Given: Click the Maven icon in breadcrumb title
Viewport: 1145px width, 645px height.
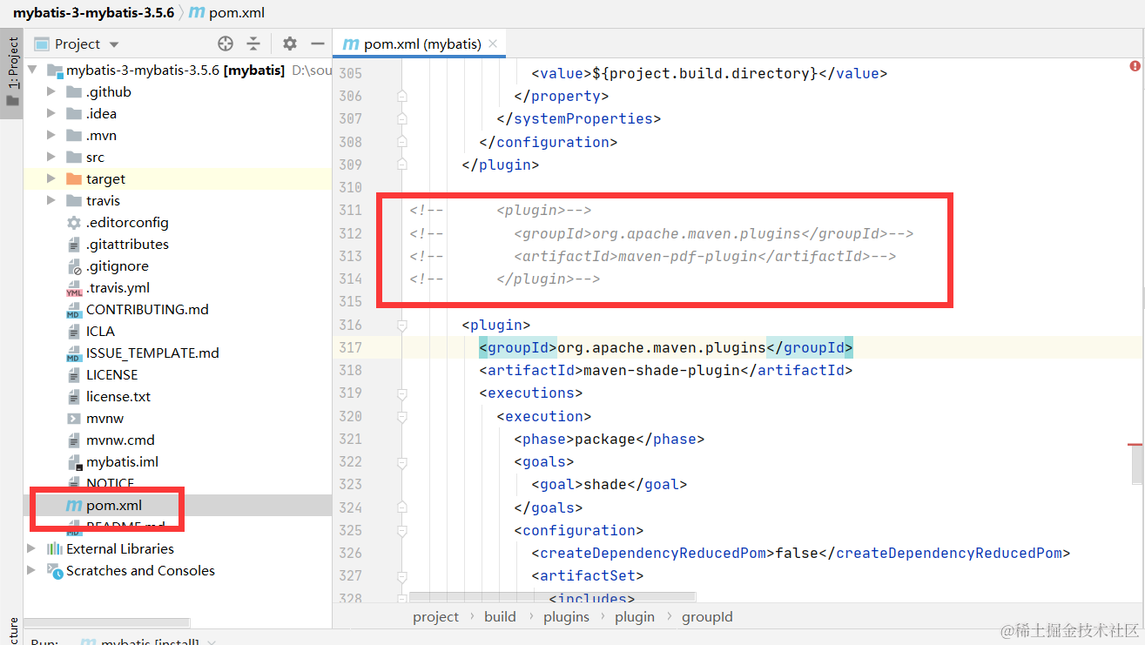Looking at the screenshot, I should 197,13.
